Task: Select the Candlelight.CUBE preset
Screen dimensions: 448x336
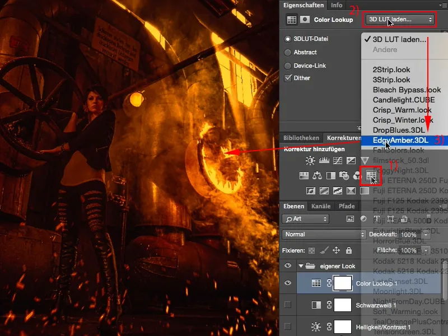Action: coord(403,100)
